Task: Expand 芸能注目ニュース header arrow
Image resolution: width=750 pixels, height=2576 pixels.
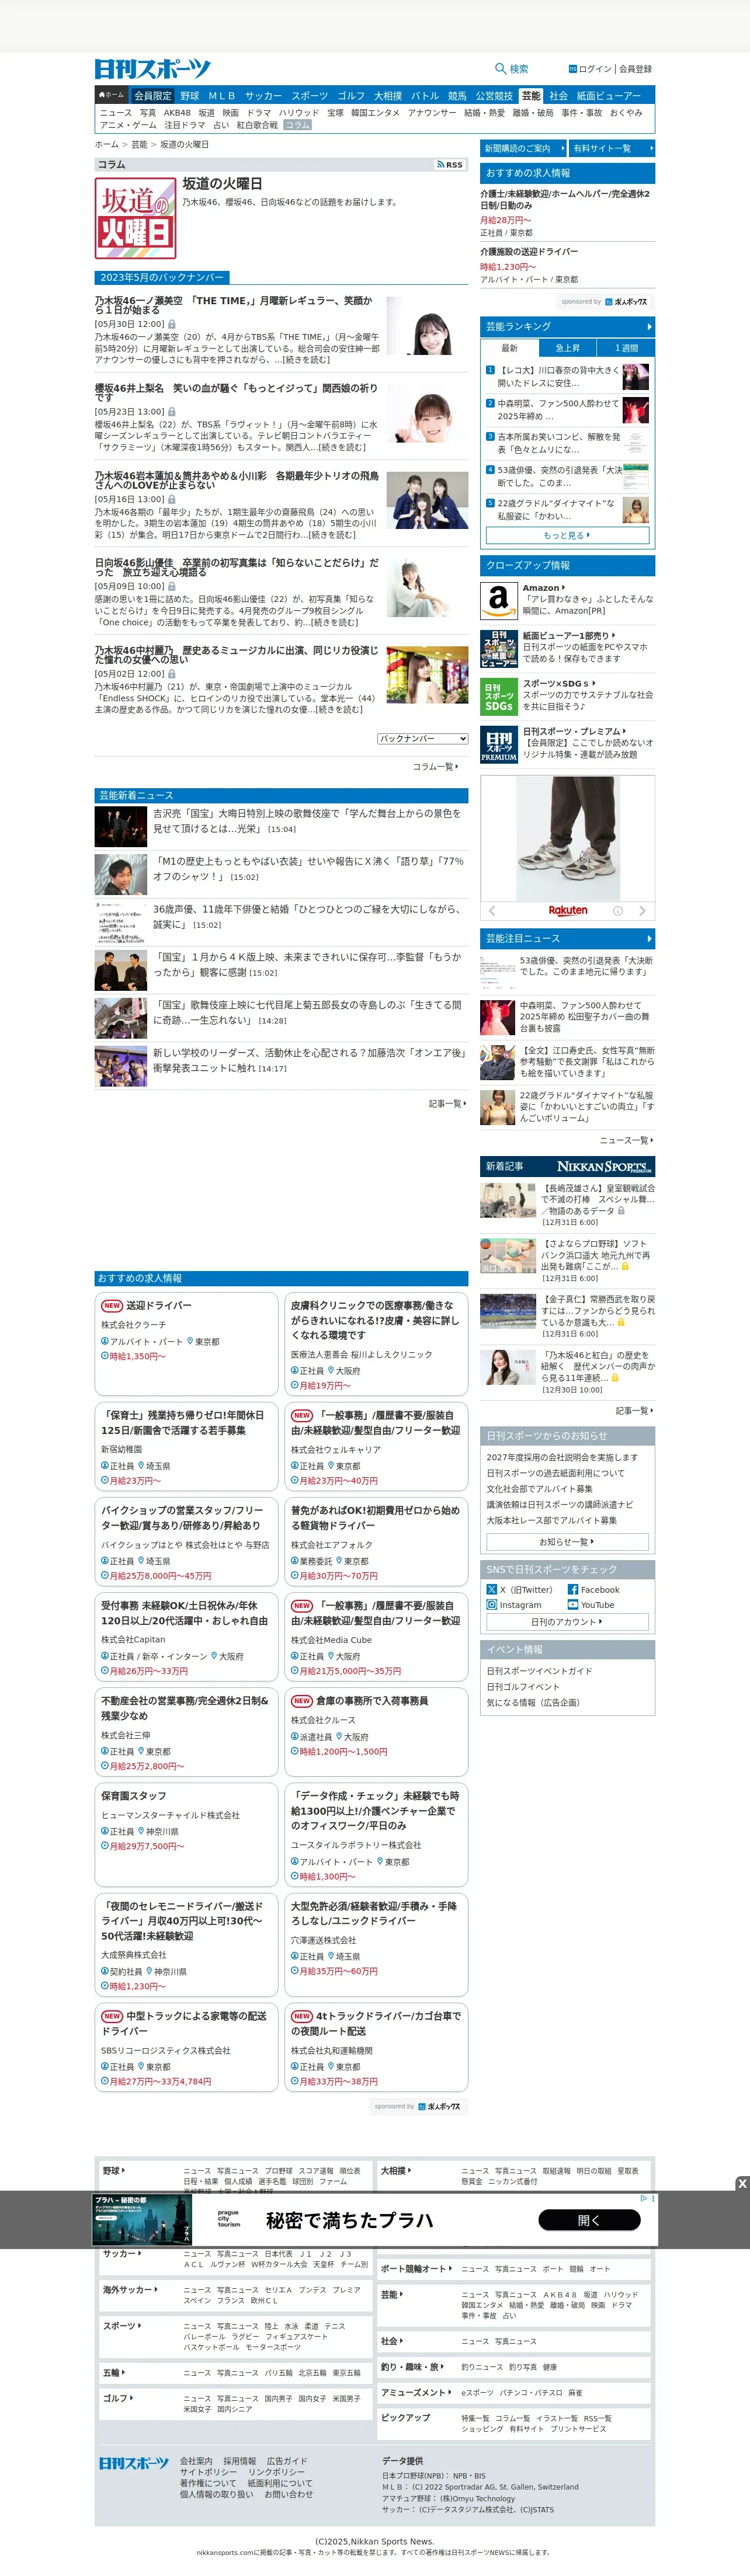Action: 649,939
